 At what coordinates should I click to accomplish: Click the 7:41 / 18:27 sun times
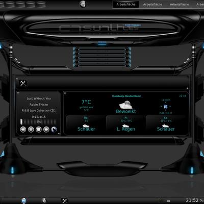coord(166,113)
